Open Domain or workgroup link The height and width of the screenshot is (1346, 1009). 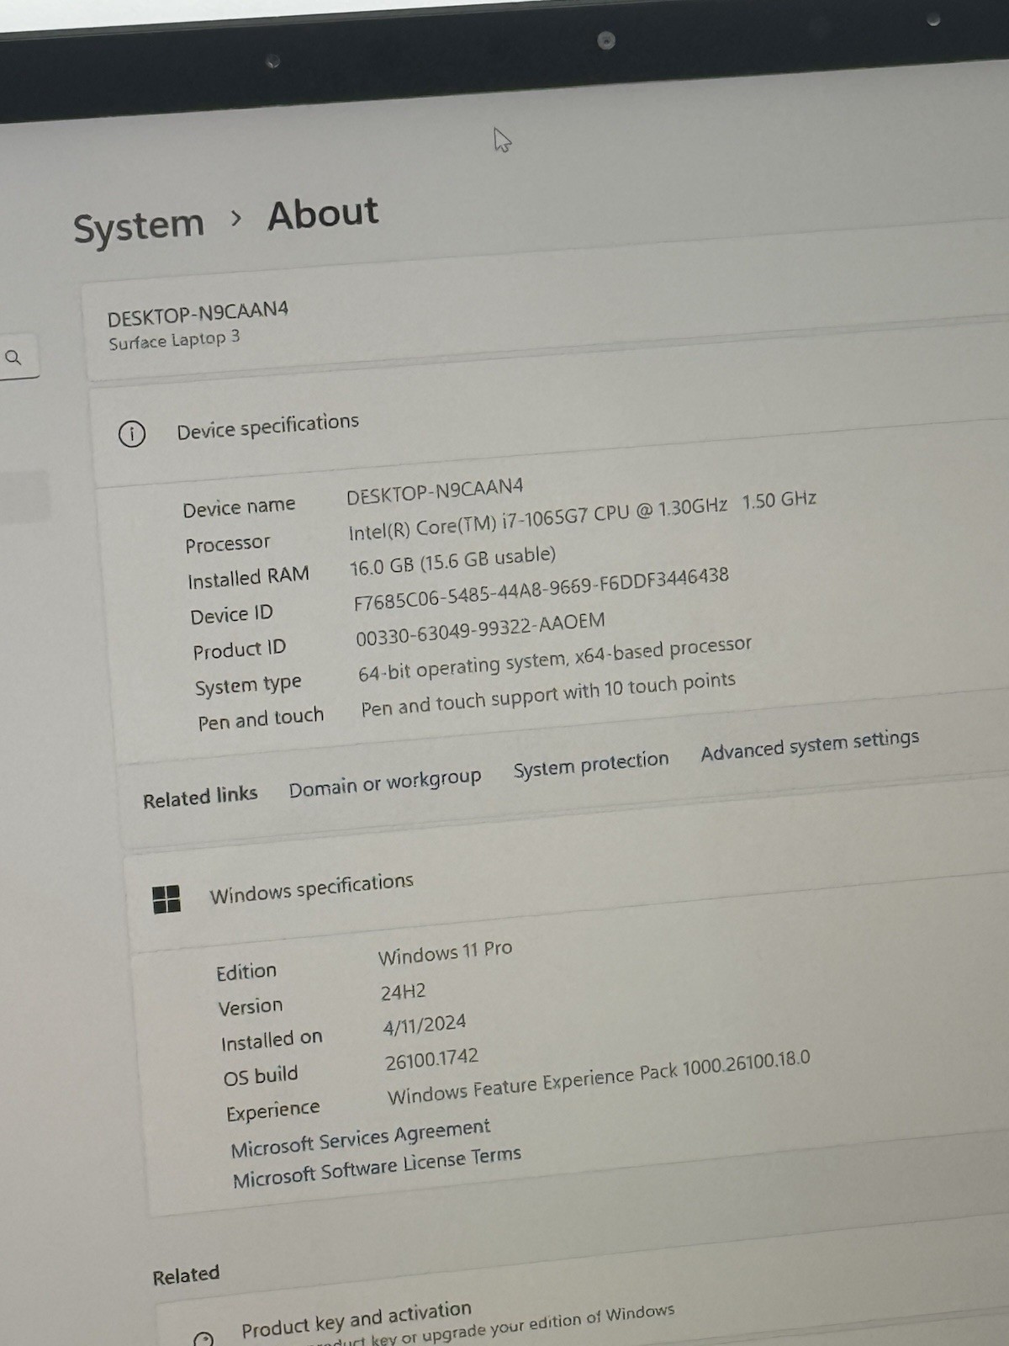coord(385,782)
